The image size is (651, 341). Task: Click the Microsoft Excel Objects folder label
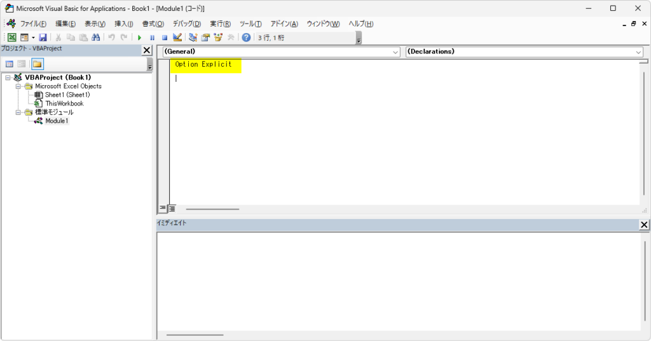coord(68,86)
